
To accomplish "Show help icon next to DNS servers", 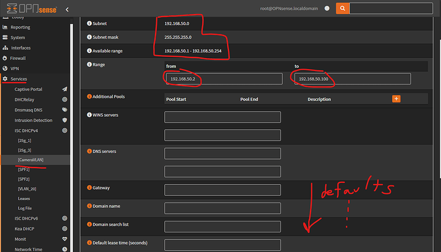I will [88, 151].
